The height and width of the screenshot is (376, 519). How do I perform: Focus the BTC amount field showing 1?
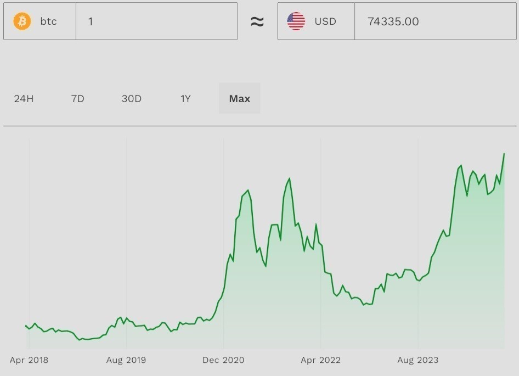tap(156, 21)
